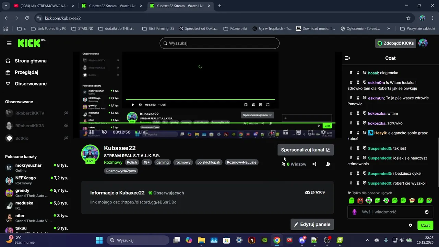The height and width of the screenshot is (247, 439).
Task: Delete hosai's message with trash icon
Action: pos(351,73)
